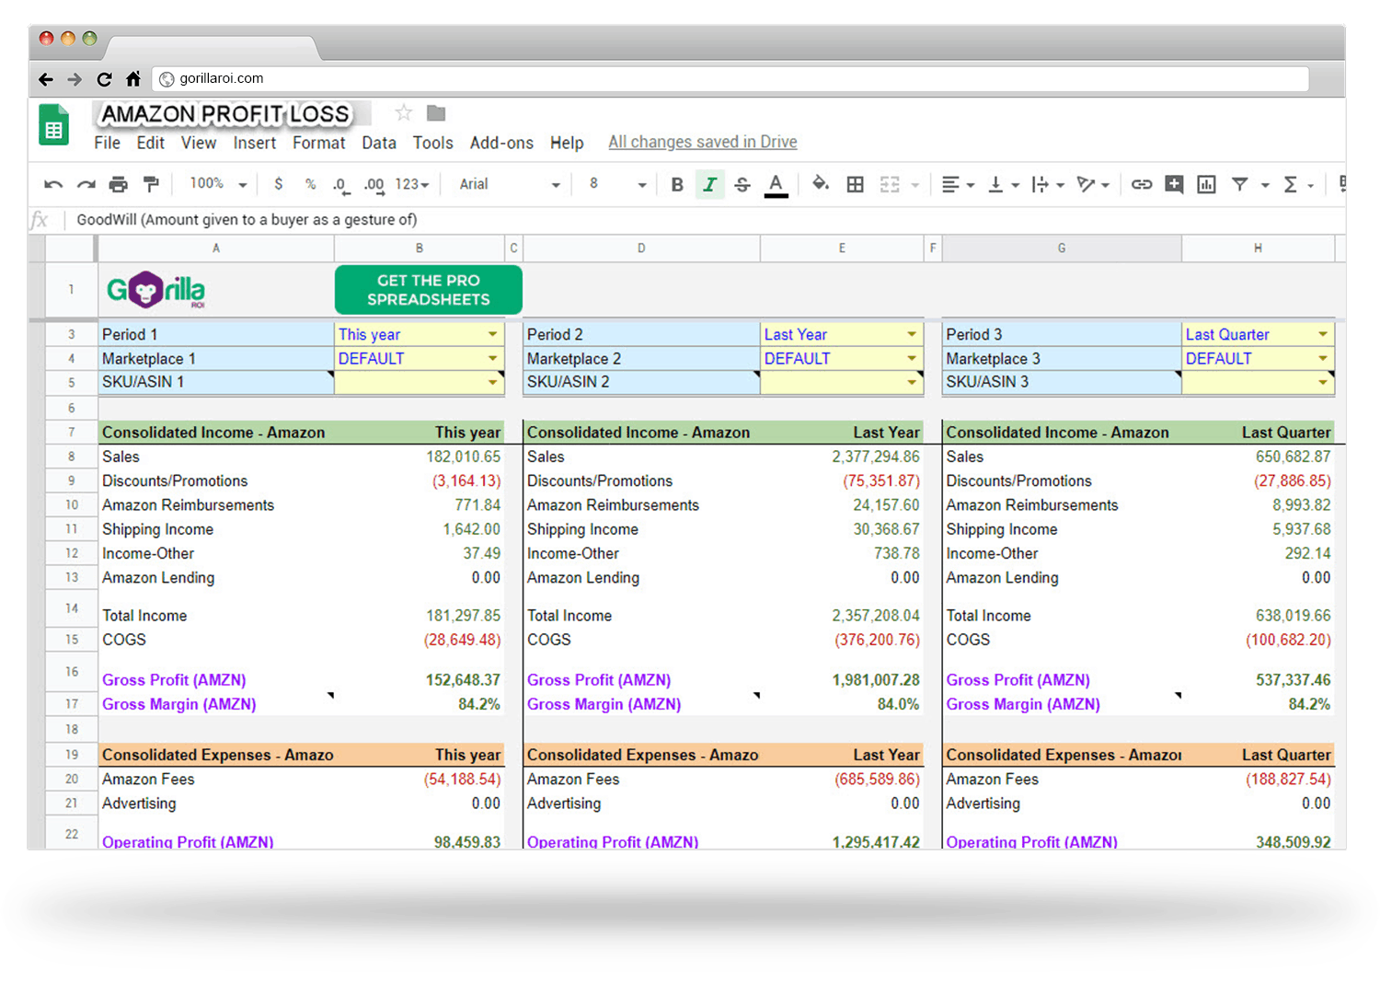The height and width of the screenshot is (1006, 1380).
Task: Click the insert comment icon
Action: pos(1174,184)
